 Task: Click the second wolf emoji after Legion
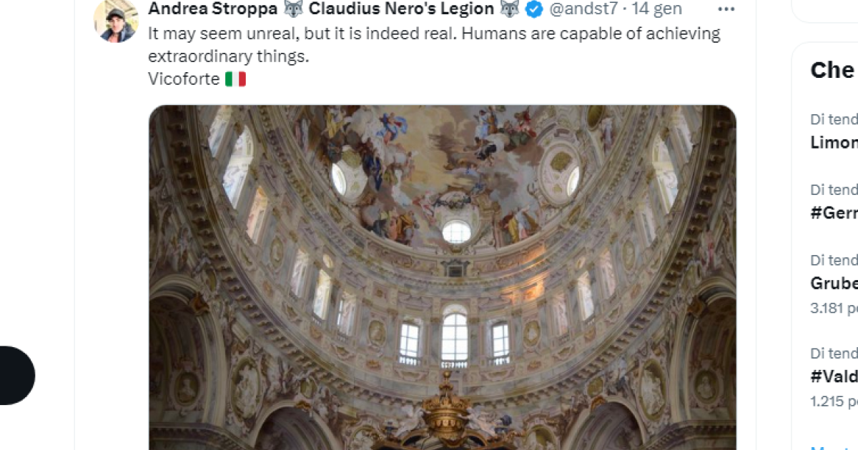(509, 9)
